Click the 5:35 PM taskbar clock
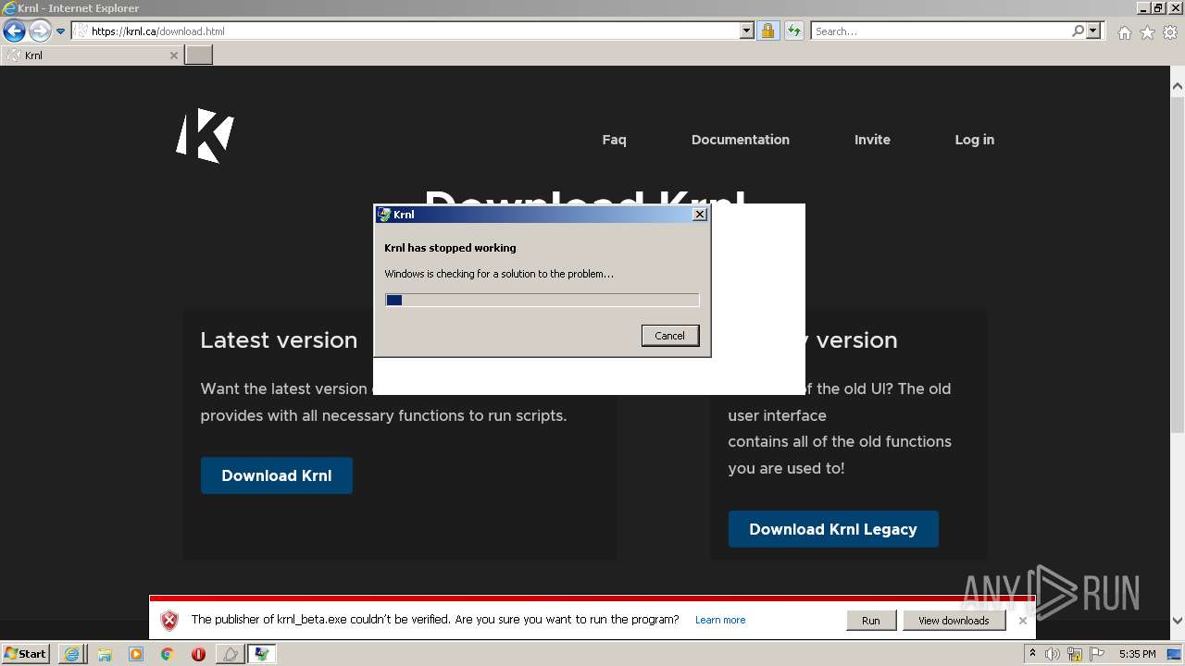 [1137, 654]
